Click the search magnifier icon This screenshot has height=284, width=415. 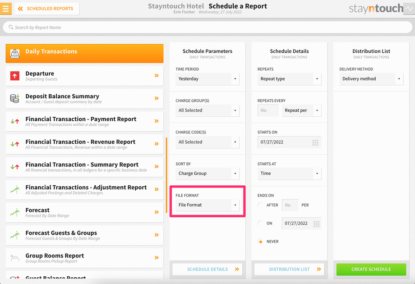click(11, 27)
